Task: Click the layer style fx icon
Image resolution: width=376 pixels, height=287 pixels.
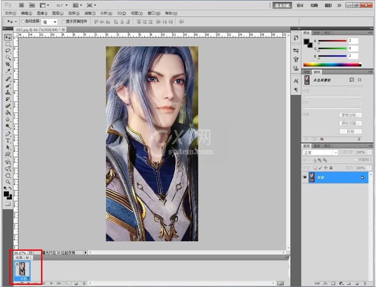Action: (325, 284)
